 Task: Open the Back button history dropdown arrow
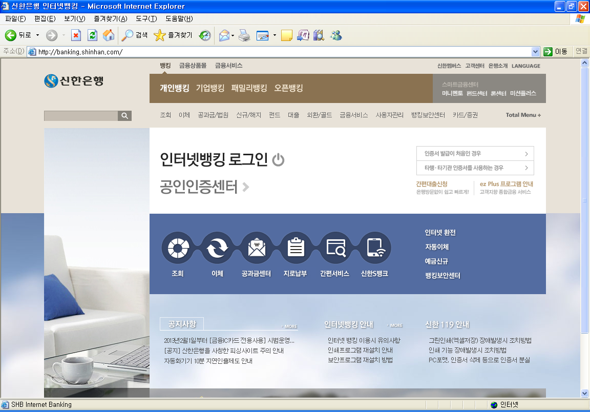[x=37, y=35]
